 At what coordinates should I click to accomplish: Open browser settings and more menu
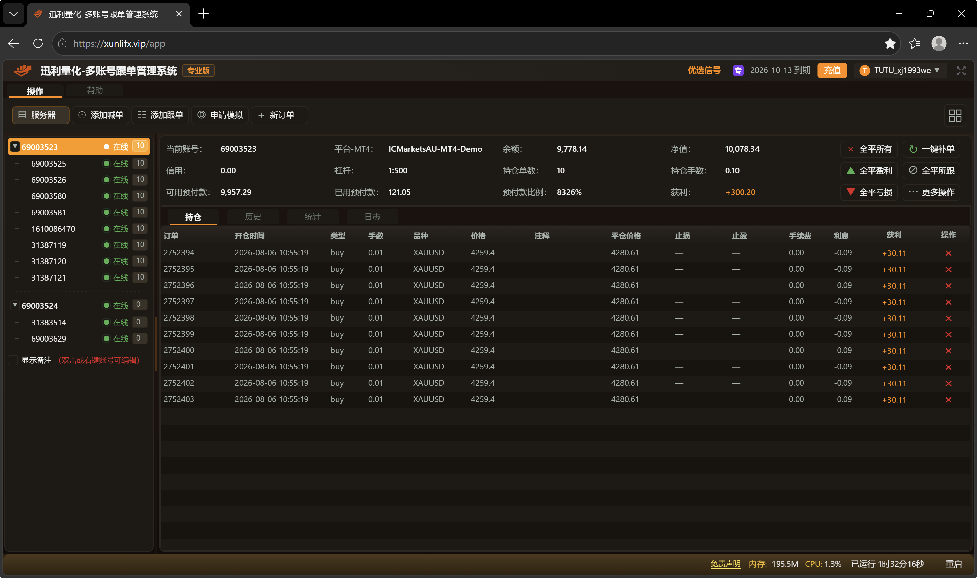pyautogui.click(x=963, y=44)
